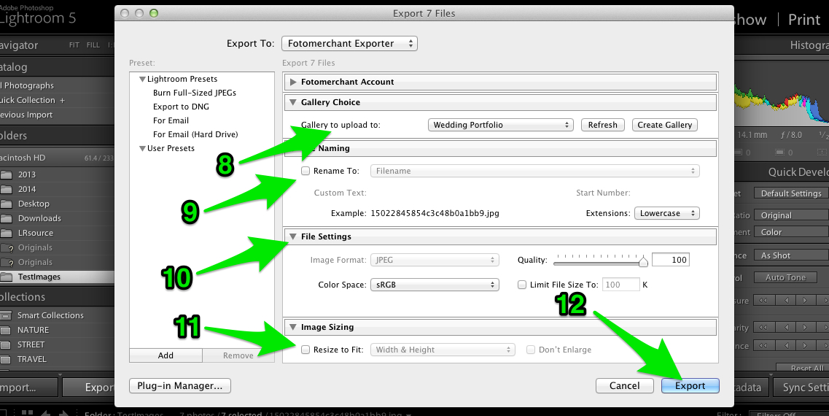The image size is (829, 416).
Task: Click the Navigator FILL zoom option
Action: [93, 45]
